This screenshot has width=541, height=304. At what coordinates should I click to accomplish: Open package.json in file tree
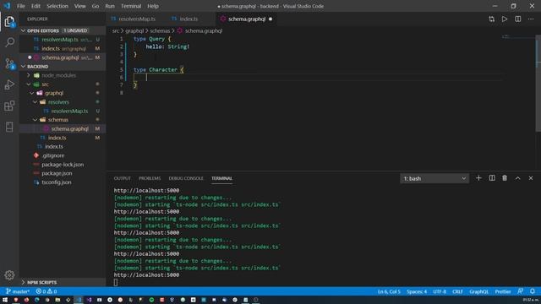63,173
